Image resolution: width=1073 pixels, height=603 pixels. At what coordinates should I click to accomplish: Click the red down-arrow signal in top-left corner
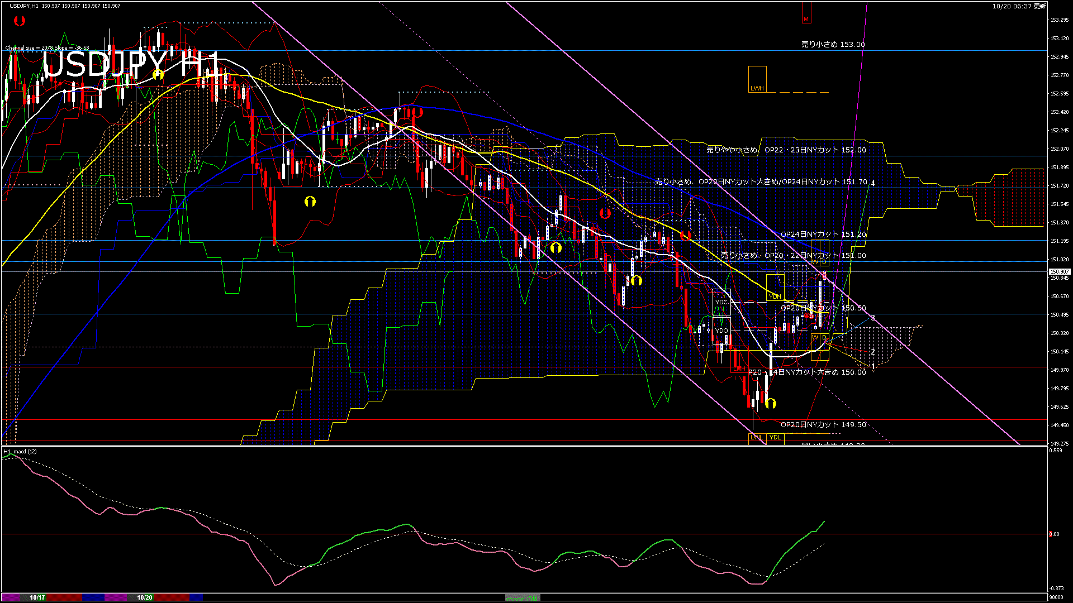tap(20, 21)
